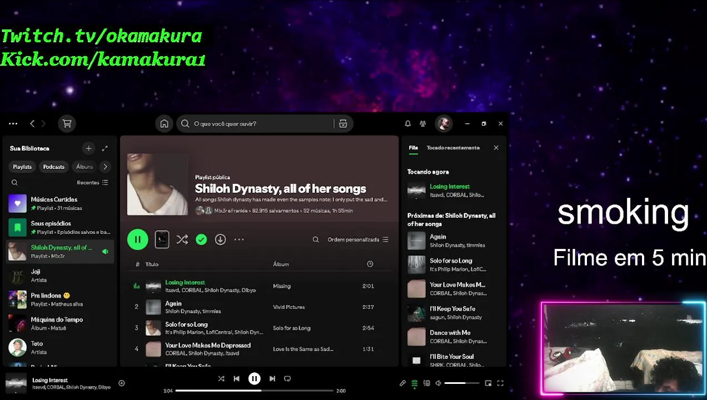Play Dance with Me from queue
The height and width of the screenshot is (400, 707).
click(416, 337)
